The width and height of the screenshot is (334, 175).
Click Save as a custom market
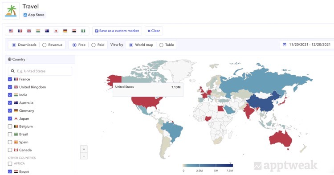point(117,31)
